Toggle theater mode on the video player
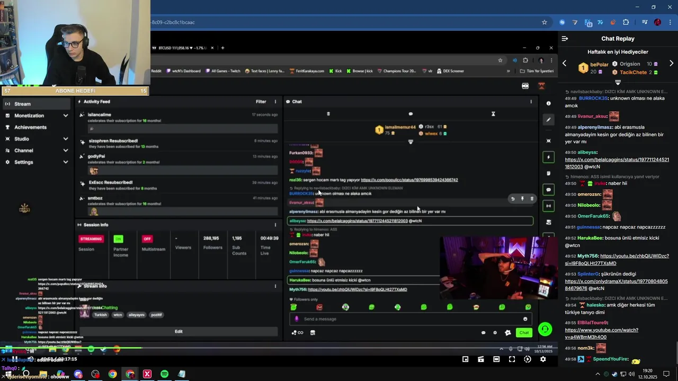The image size is (678, 381). (x=496, y=359)
